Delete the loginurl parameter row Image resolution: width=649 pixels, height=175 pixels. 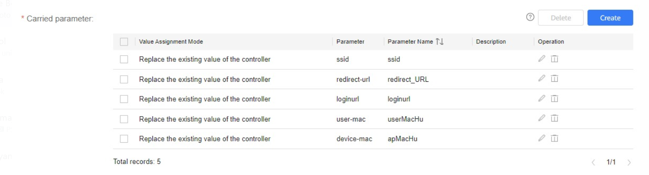[x=554, y=99]
